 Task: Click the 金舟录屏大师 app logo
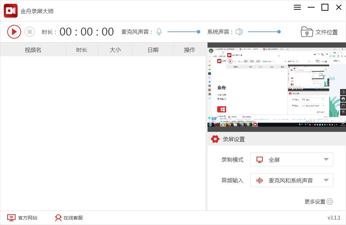click(10, 10)
